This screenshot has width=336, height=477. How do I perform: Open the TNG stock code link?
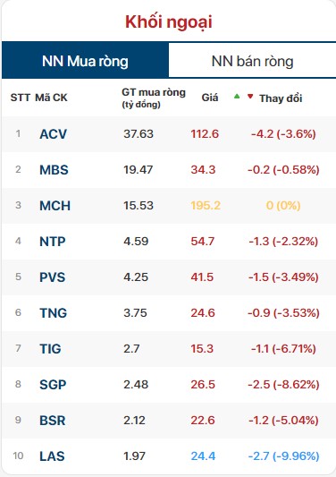point(53,313)
